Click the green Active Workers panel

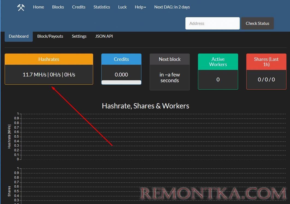[x=218, y=72]
